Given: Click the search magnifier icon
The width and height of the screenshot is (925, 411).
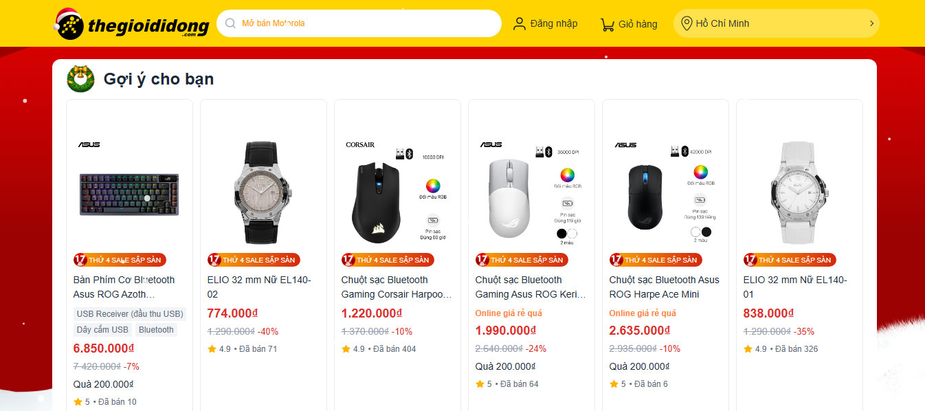Looking at the screenshot, I should 230,23.
